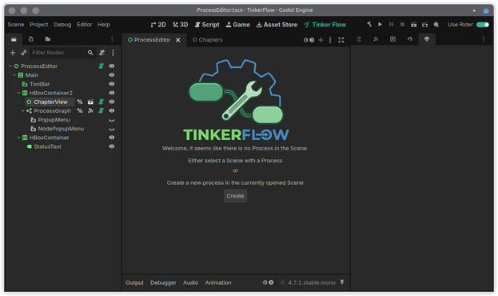Switch to the 2D workspace
Image resolution: width=498 pixels, height=296 pixels.
pyautogui.click(x=158, y=25)
